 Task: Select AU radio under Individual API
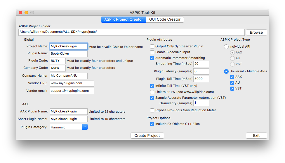[232, 58]
